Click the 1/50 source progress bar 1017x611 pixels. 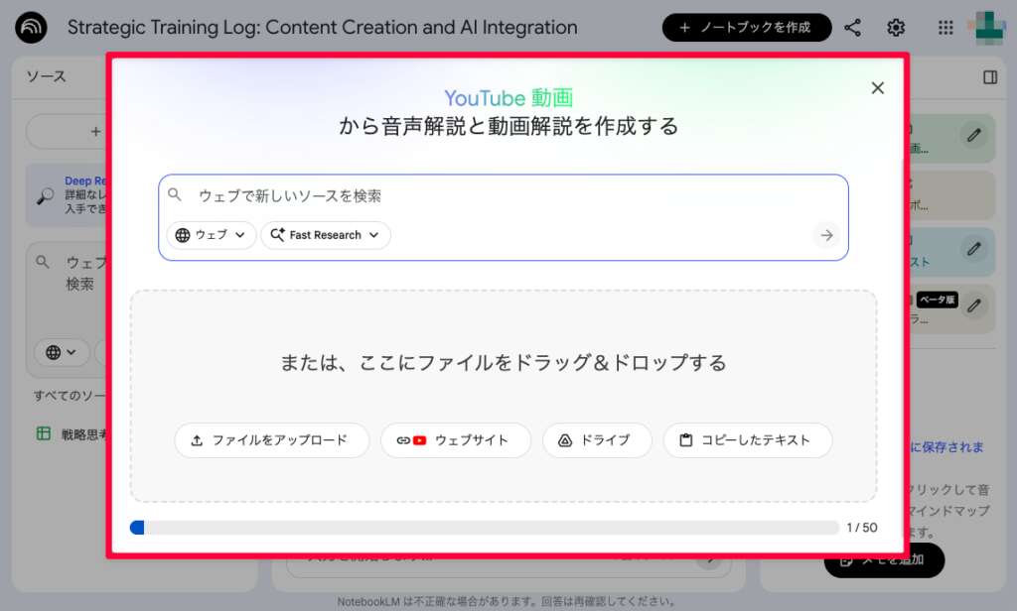487,528
